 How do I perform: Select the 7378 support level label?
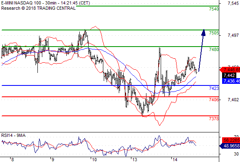[214, 119]
